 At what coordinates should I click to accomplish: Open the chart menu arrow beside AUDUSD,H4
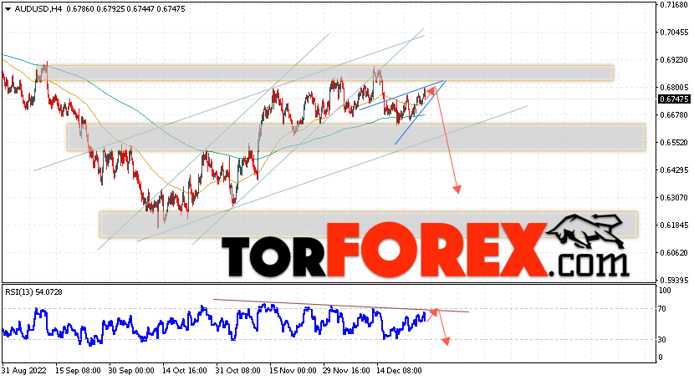[8, 9]
